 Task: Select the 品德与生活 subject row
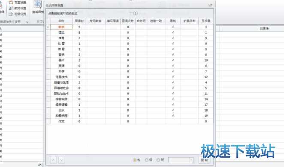click(130, 82)
